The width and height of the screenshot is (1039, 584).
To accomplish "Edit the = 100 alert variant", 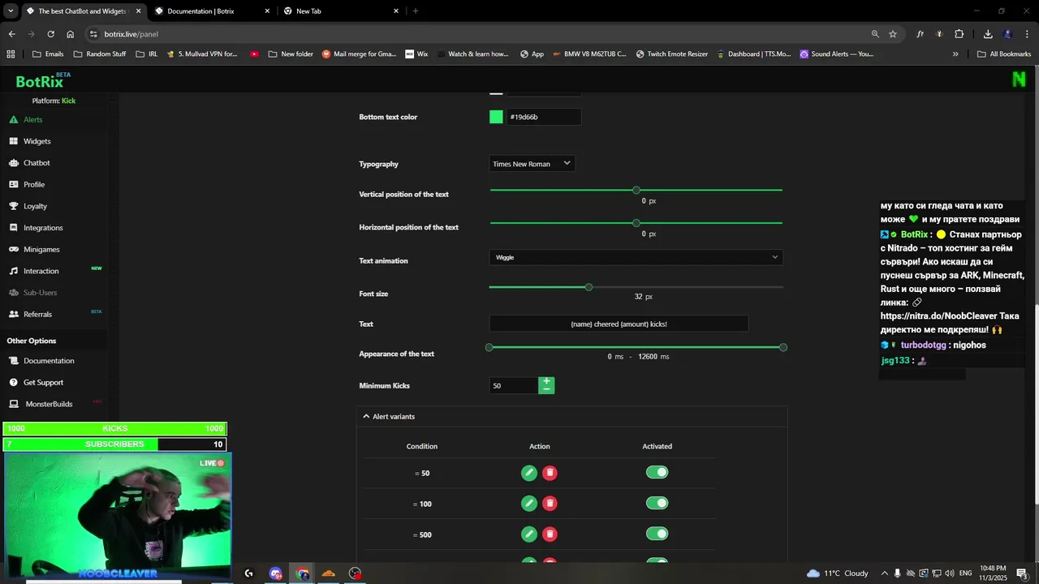I will (x=529, y=504).
